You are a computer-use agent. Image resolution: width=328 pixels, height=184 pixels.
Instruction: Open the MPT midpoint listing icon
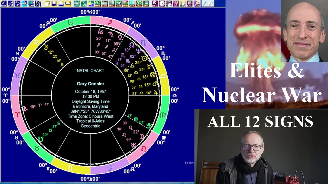coord(98,4)
